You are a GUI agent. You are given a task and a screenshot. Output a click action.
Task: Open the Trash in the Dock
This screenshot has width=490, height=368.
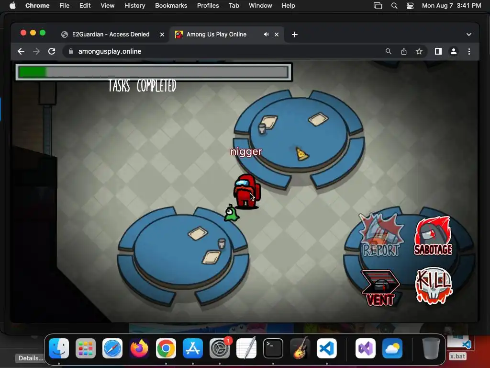click(431, 348)
